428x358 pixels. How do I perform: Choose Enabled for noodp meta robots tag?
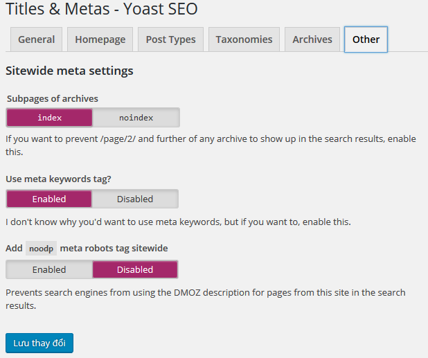pyautogui.click(x=49, y=269)
